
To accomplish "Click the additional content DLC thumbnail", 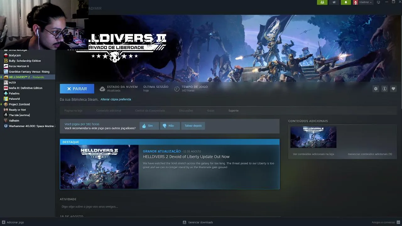I will [x=313, y=137].
